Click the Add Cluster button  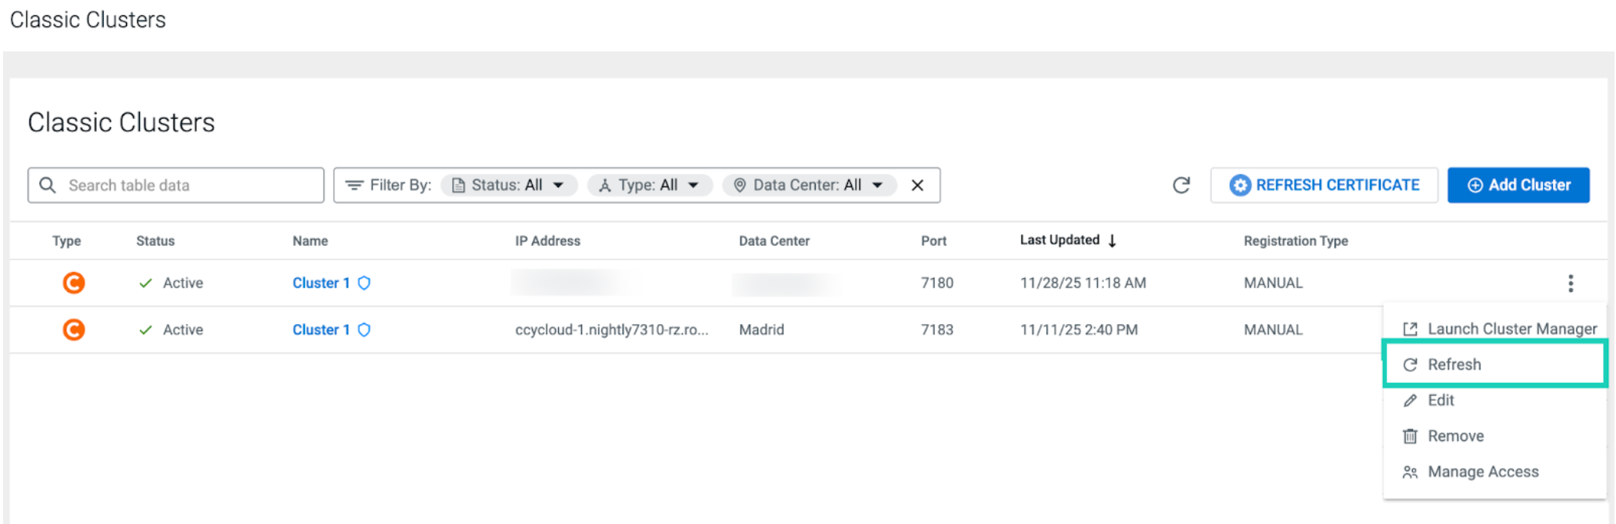1518,185
